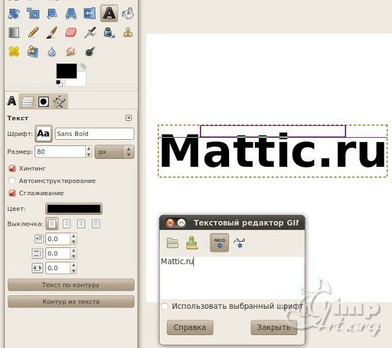Screen dimensions: 392x348
Task: Open foreground color black swatch
Action: pos(66,71)
